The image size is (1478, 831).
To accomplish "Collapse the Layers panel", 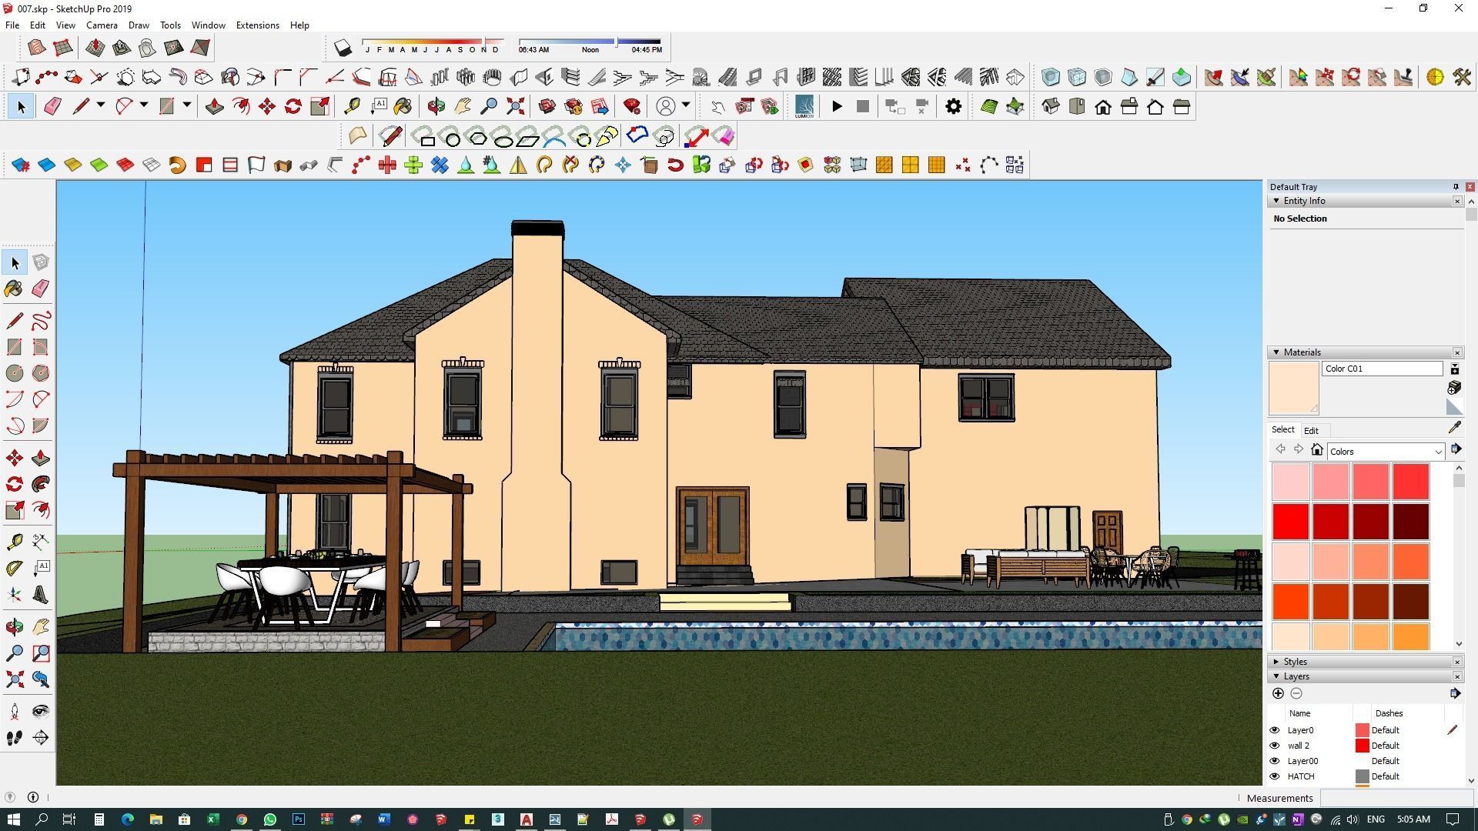I will pyautogui.click(x=1276, y=676).
